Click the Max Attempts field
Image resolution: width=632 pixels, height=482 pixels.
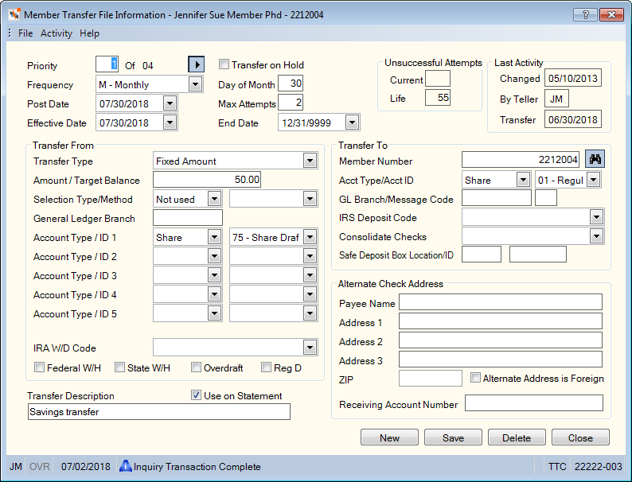tap(291, 103)
